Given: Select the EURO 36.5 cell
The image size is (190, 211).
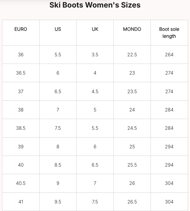Looking at the screenshot, I should (21, 73).
